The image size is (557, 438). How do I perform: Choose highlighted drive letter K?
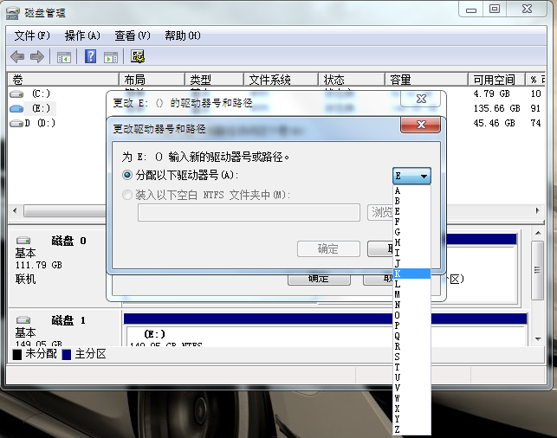pyautogui.click(x=411, y=274)
